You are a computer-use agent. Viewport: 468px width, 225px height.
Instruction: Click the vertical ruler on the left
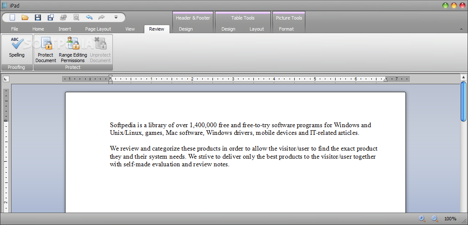[x=6, y=151]
